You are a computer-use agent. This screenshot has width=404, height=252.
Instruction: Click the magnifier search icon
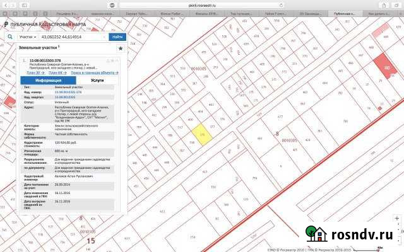click(x=11, y=37)
